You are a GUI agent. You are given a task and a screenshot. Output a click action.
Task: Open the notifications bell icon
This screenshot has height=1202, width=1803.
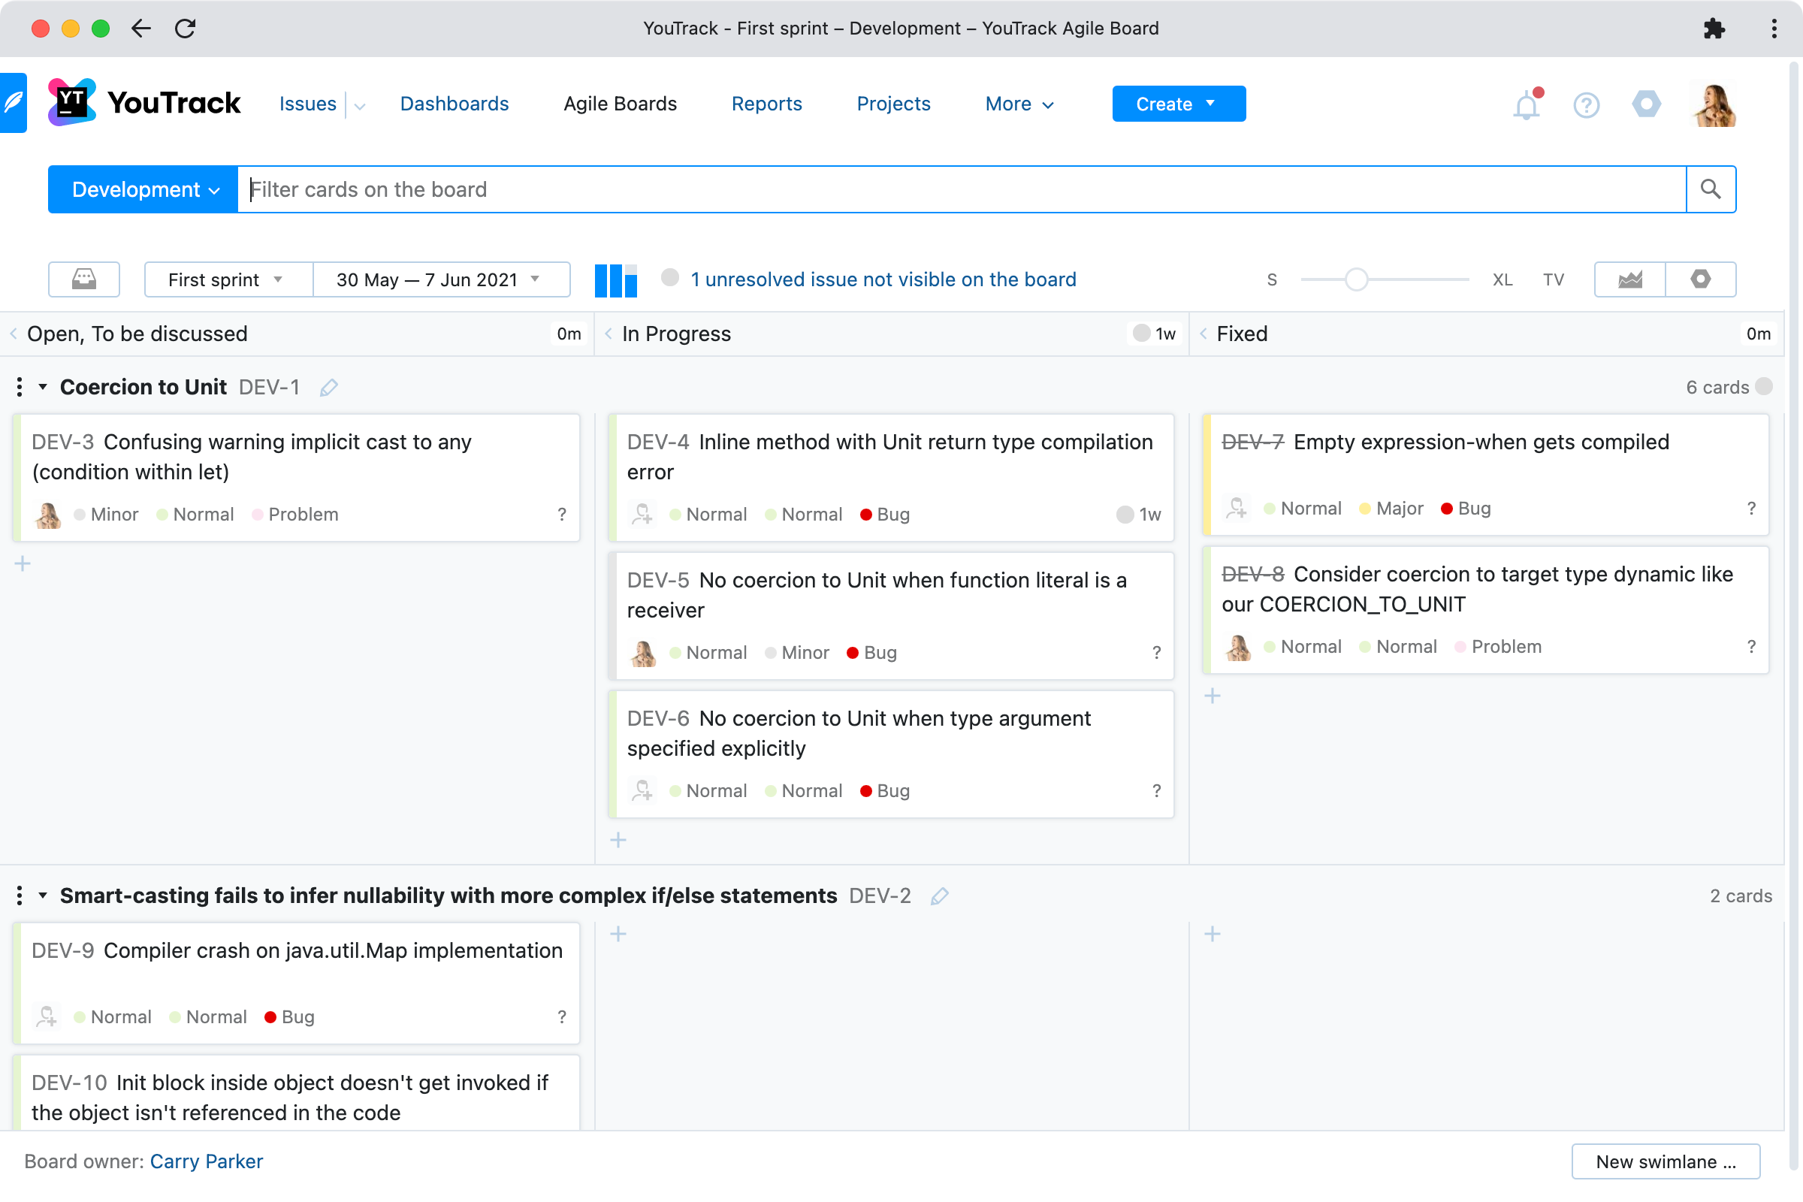[1526, 105]
